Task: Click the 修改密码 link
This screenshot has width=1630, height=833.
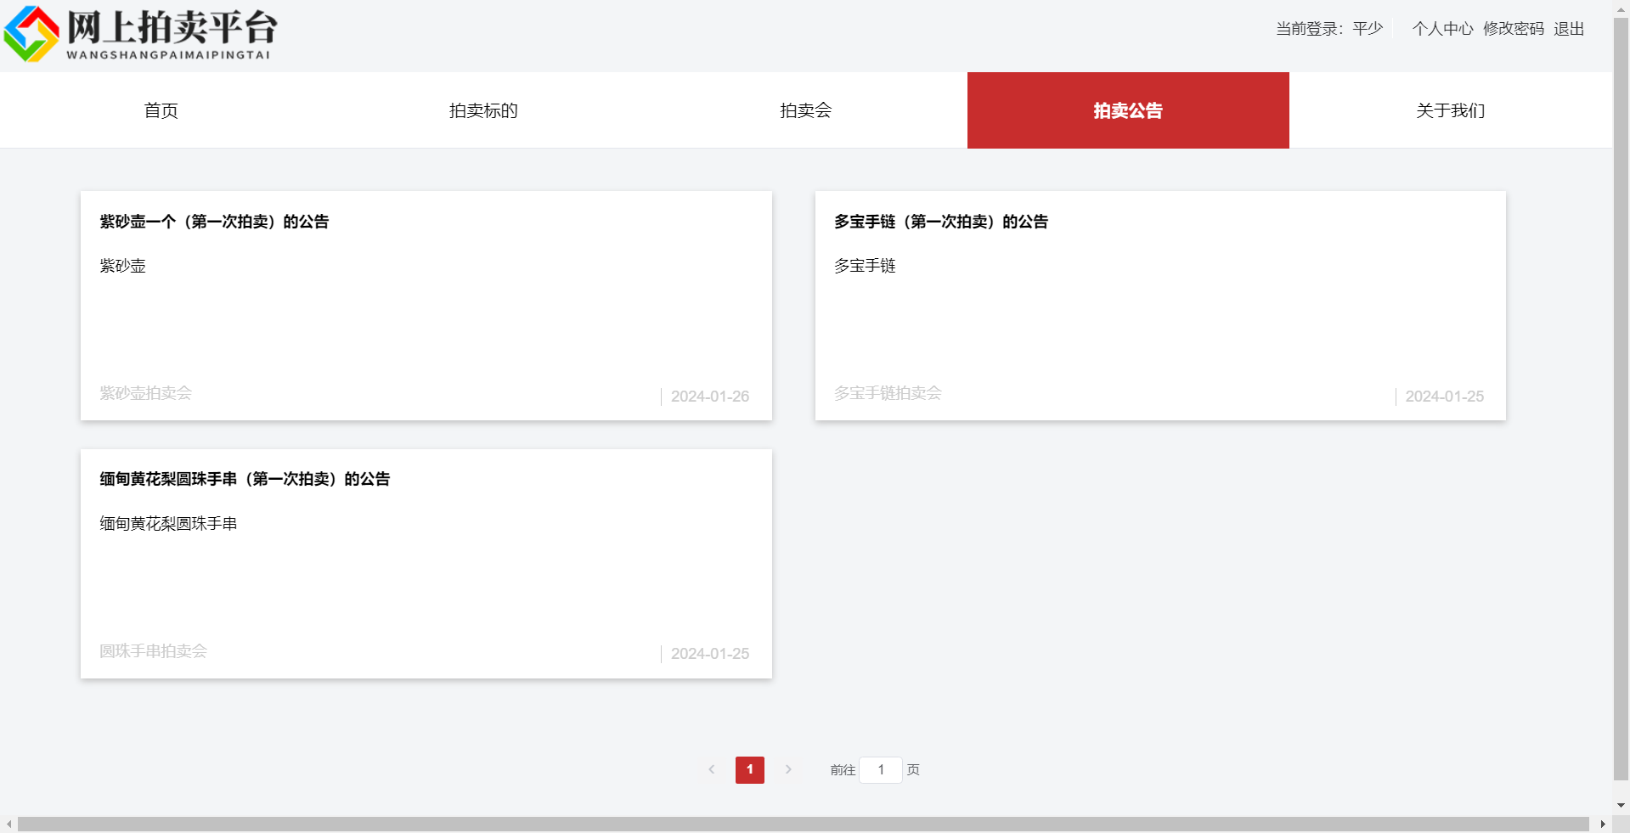Action: click(x=1514, y=29)
